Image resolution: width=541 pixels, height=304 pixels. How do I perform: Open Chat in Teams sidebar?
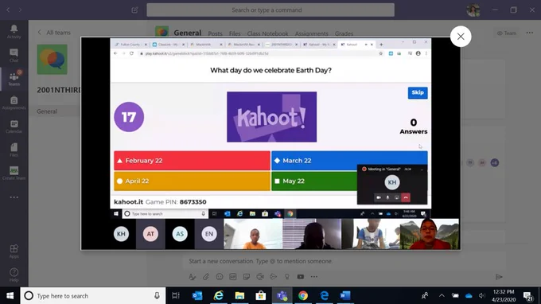point(14,55)
